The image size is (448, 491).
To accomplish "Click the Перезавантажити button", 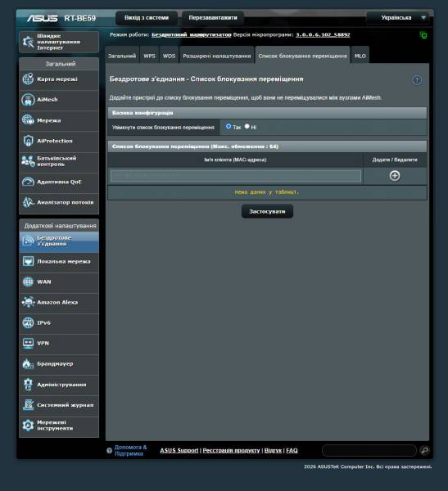I will (213, 18).
